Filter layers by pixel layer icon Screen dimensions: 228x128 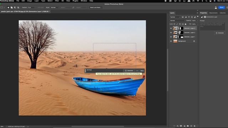tap(183, 17)
